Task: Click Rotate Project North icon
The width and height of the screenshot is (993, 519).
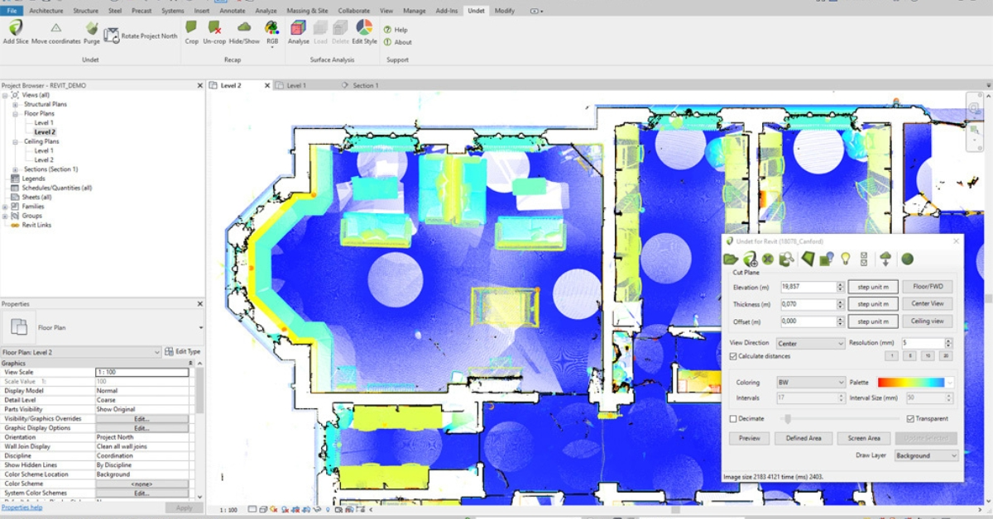Action: pyautogui.click(x=112, y=36)
